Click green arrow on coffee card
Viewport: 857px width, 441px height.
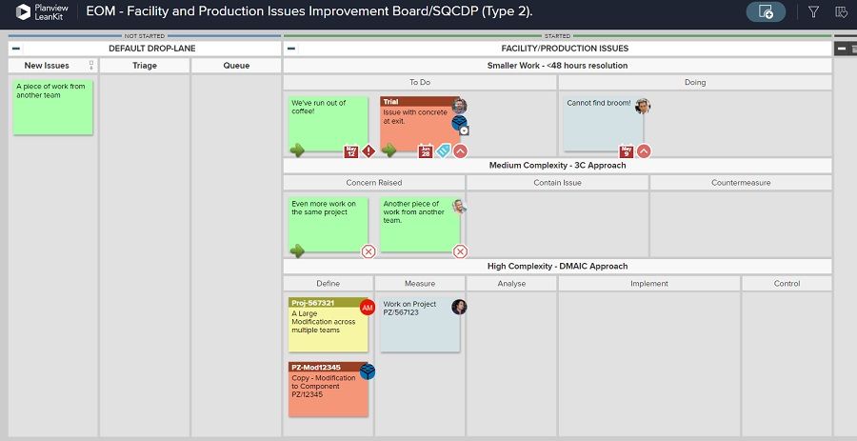click(x=297, y=150)
